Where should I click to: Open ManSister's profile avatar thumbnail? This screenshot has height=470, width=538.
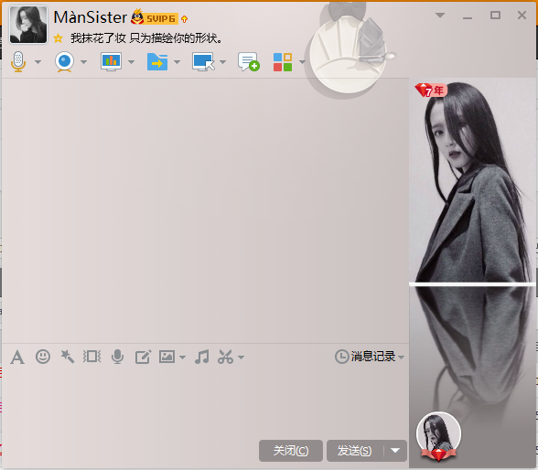point(28,25)
